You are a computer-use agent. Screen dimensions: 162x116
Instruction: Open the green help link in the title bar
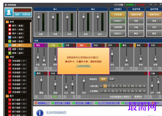130,5
